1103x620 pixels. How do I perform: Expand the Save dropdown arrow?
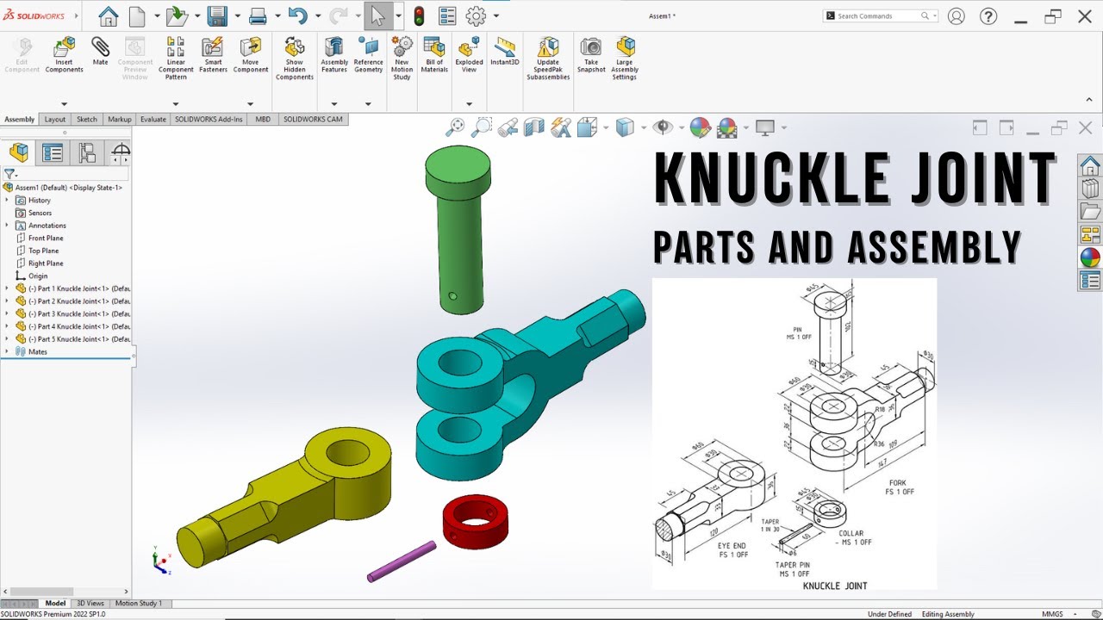tap(237, 15)
